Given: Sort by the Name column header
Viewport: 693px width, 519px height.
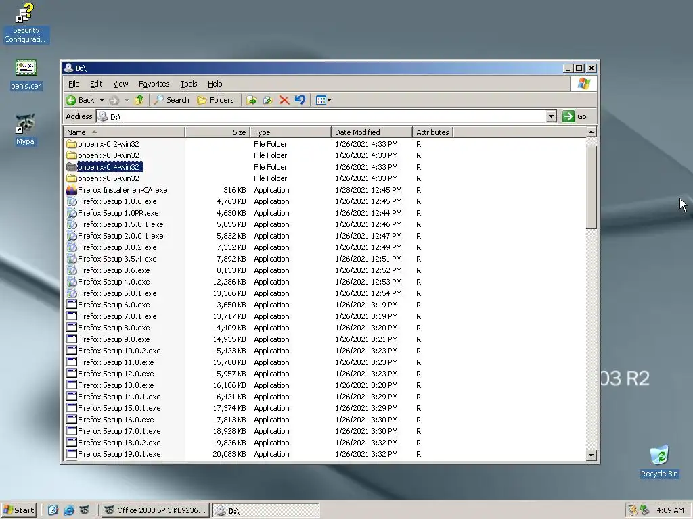Looking at the screenshot, I should click(x=125, y=132).
